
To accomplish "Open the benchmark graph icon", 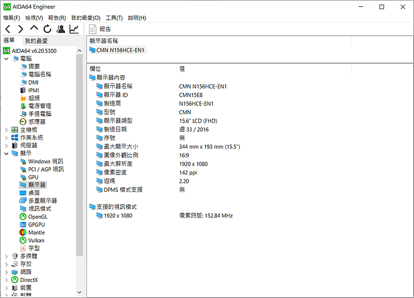I will [74, 29].
